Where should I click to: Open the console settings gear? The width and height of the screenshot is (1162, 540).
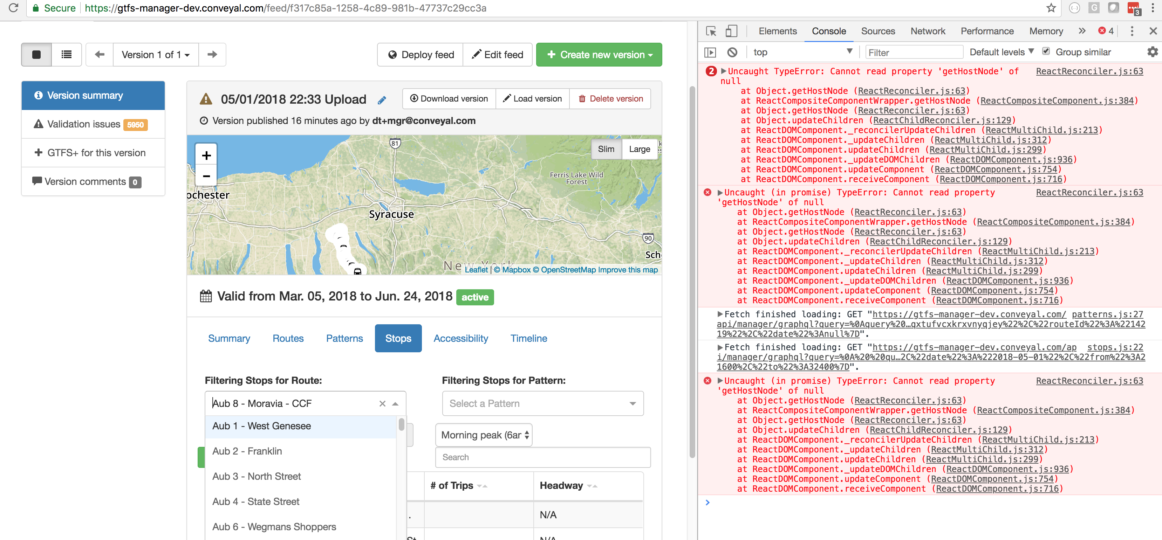click(x=1151, y=52)
